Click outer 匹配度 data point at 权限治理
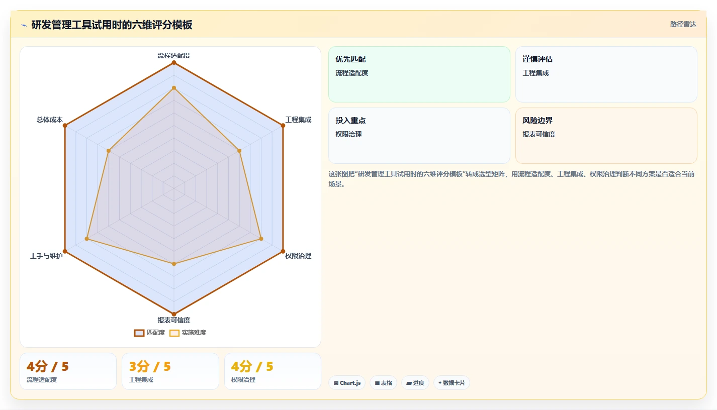This screenshot has height=410, width=717. pyautogui.click(x=283, y=251)
